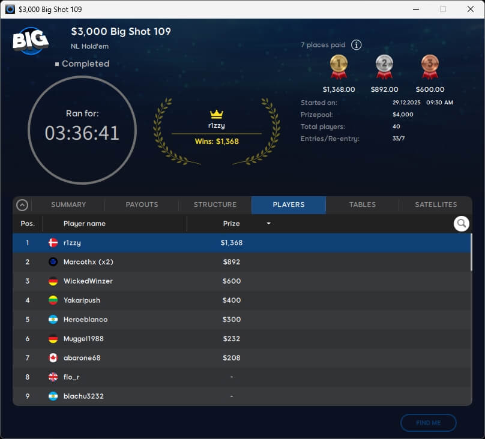Viewport: 485px width, 439px height.
Task: Click the BIG tournament logo
Action: coord(31,40)
